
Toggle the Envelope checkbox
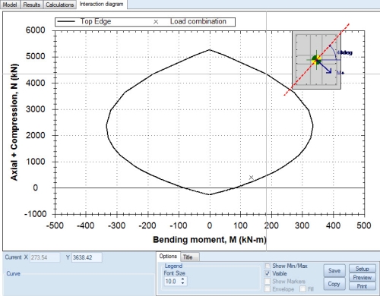tap(268, 289)
